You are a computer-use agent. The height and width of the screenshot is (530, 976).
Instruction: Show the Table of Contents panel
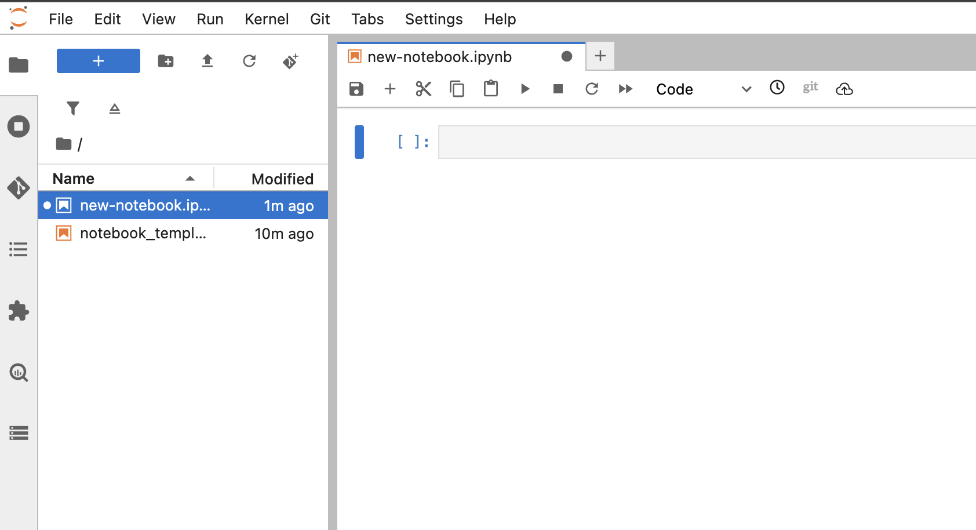(19, 250)
